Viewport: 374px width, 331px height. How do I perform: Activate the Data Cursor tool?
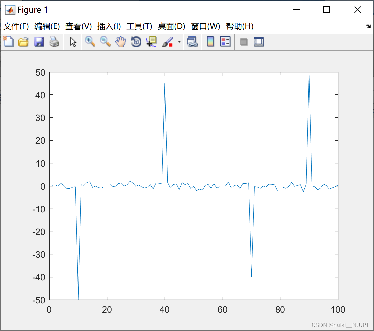[151, 42]
